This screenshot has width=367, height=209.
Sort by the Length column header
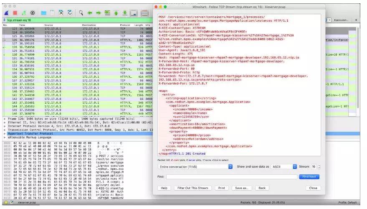[x=139, y=25]
